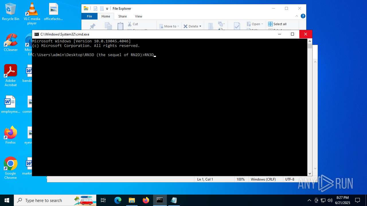Screen dimensions: 367x206
Task: Open Move to dropdown in ribbon
Action: click(169, 26)
